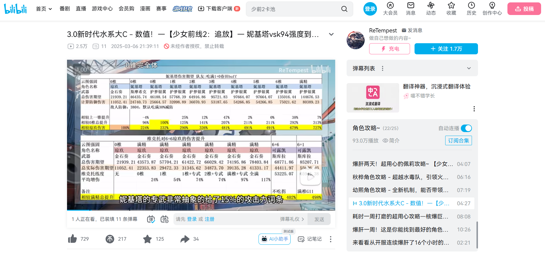Click 订阅合集 subscribe button
Screen dimensions: 545x253
[x=458, y=140]
